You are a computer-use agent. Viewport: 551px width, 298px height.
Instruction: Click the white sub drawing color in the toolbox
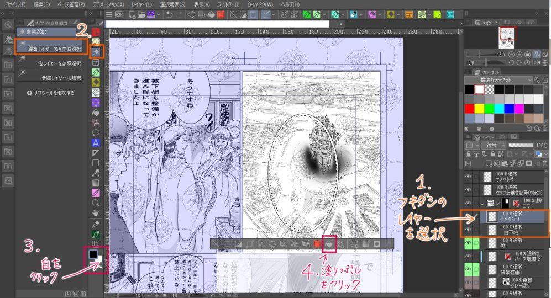click(99, 259)
